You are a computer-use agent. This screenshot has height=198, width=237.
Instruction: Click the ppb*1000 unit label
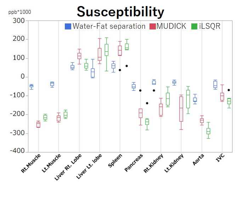point(19,12)
